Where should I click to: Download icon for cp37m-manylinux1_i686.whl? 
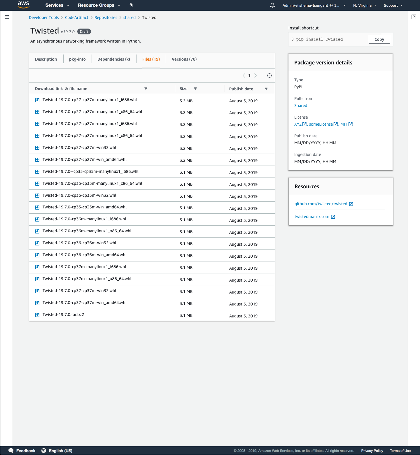37,267
